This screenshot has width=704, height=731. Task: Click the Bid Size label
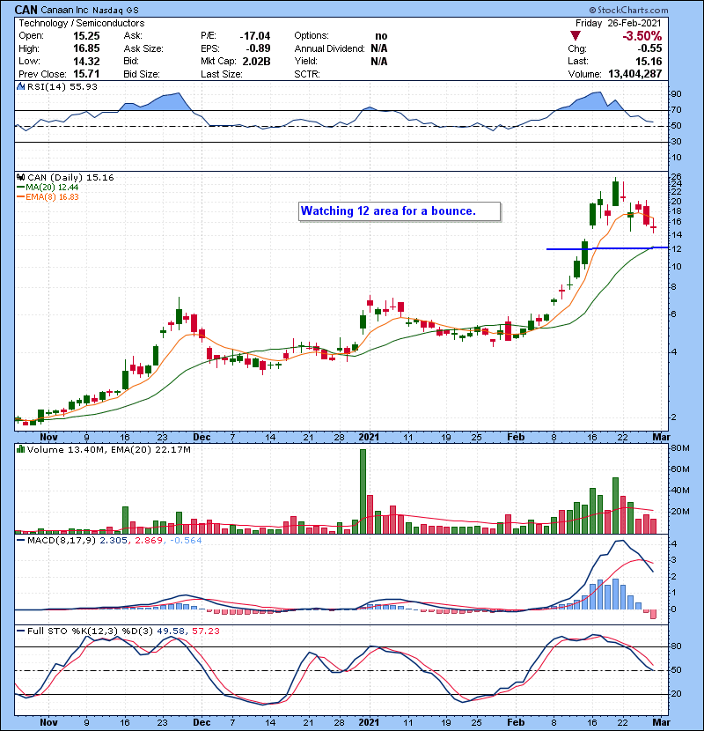pos(142,74)
